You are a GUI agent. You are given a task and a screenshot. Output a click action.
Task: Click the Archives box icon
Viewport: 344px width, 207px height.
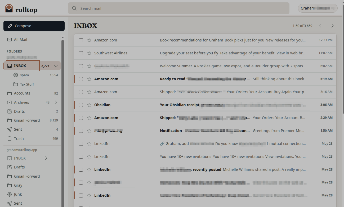point(10,102)
